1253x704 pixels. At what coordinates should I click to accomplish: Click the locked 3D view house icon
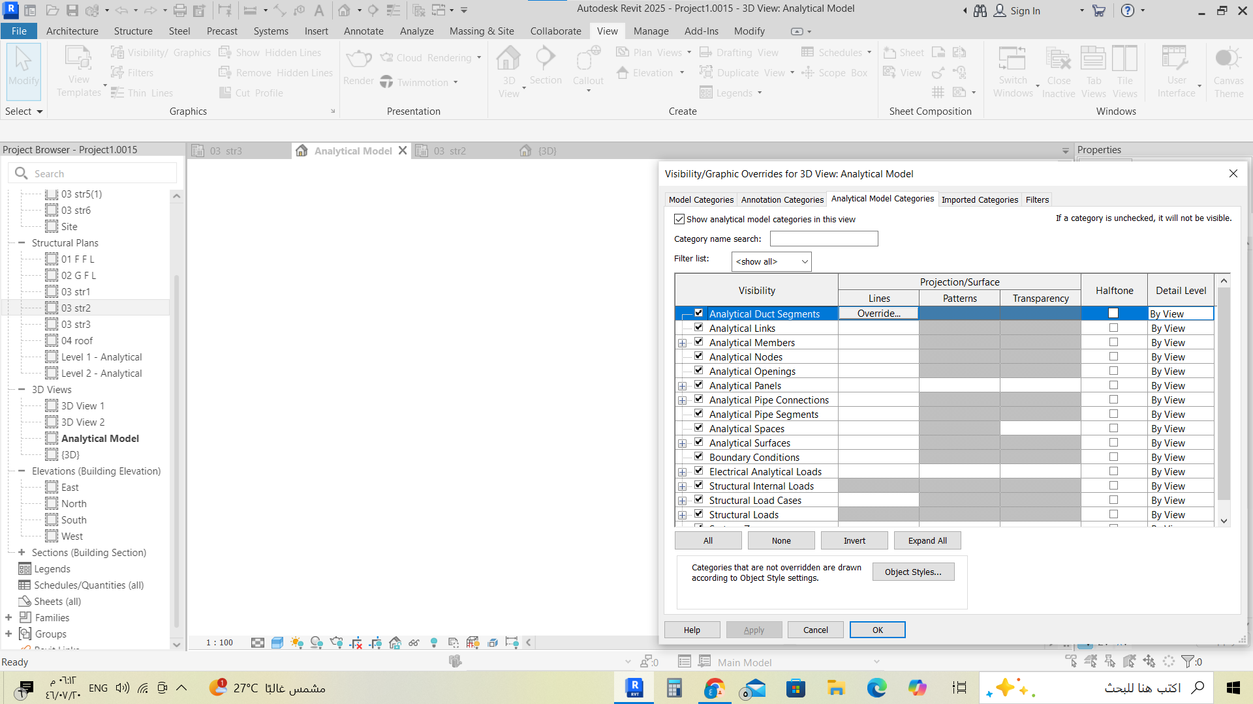click(395, 643)
